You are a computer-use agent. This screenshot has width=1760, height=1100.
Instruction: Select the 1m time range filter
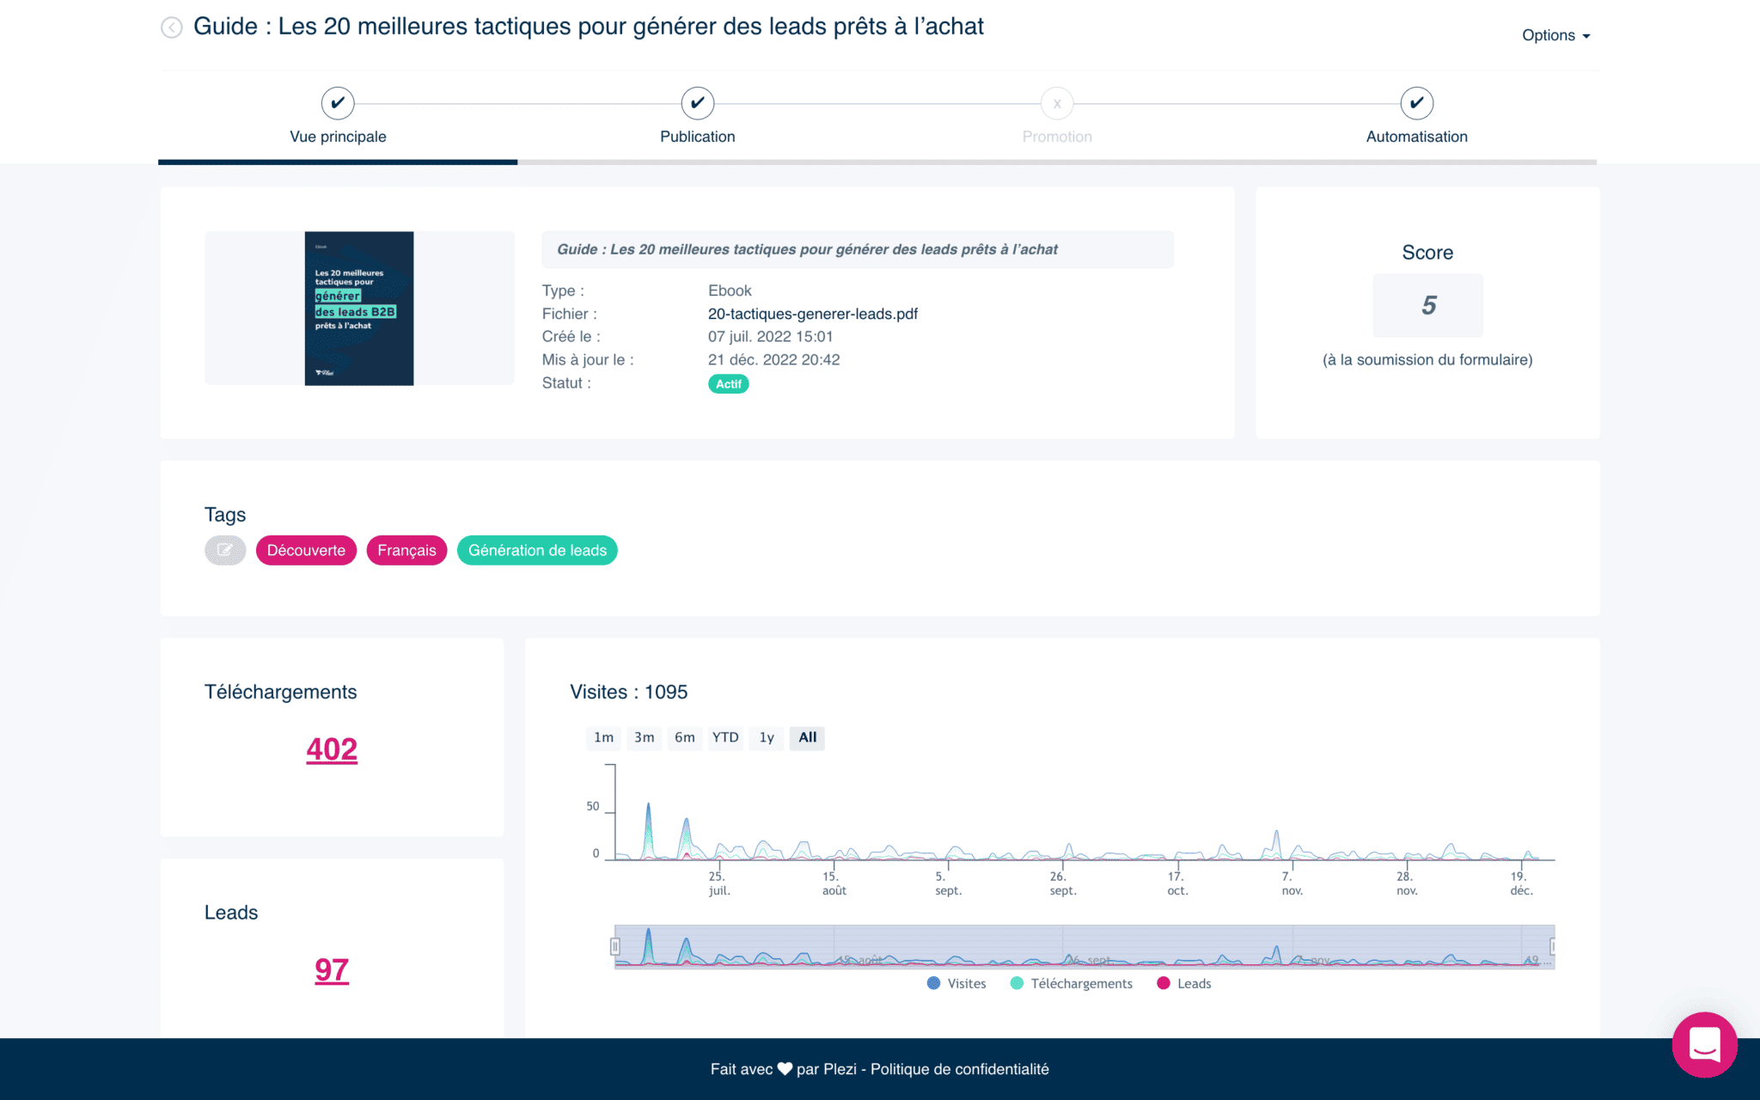(x=602, y=736)
